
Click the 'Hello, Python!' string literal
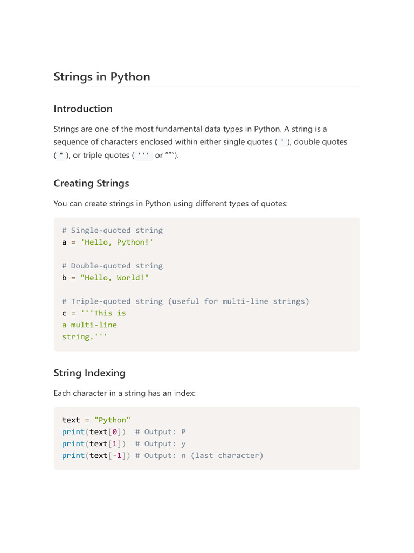pyautogui.click(x=117, y=242)
